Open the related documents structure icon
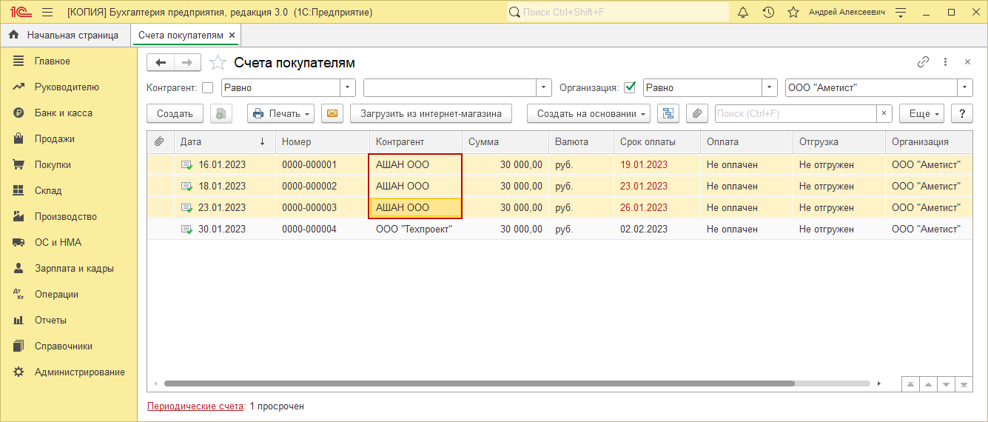This screenshot has height=422, width=988. tap(668, 113)
